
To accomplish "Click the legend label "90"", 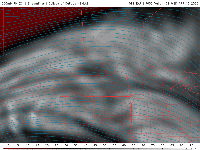I will (x=182, y=145).
